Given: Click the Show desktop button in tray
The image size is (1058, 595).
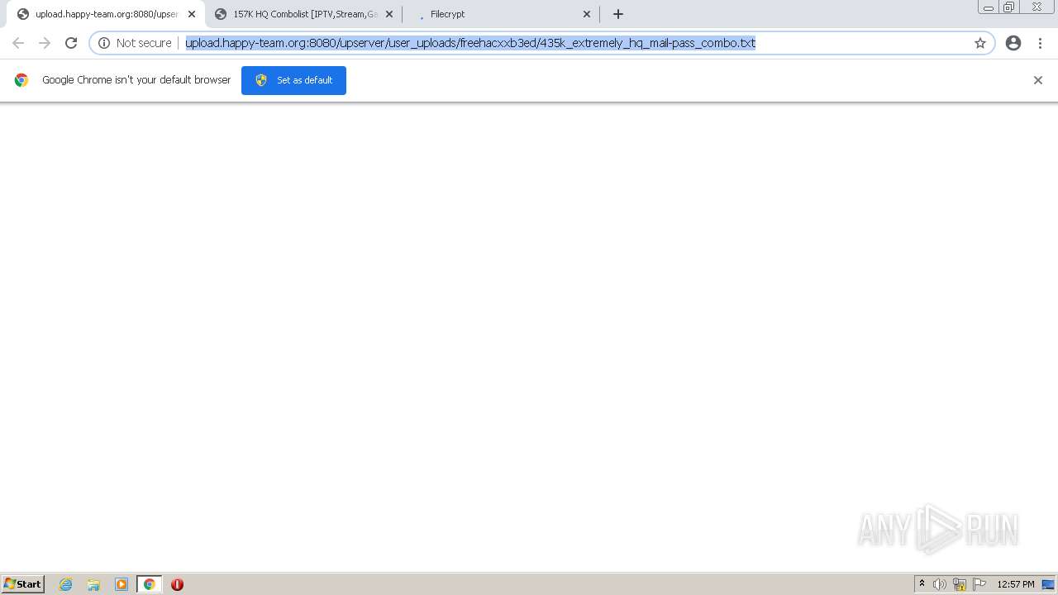Looking at the screenshot, I should tap(1049, 584).
